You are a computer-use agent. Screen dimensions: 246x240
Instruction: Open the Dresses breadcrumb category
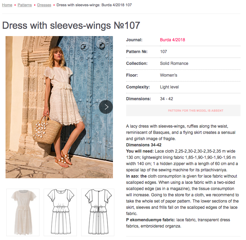[44, 5]
